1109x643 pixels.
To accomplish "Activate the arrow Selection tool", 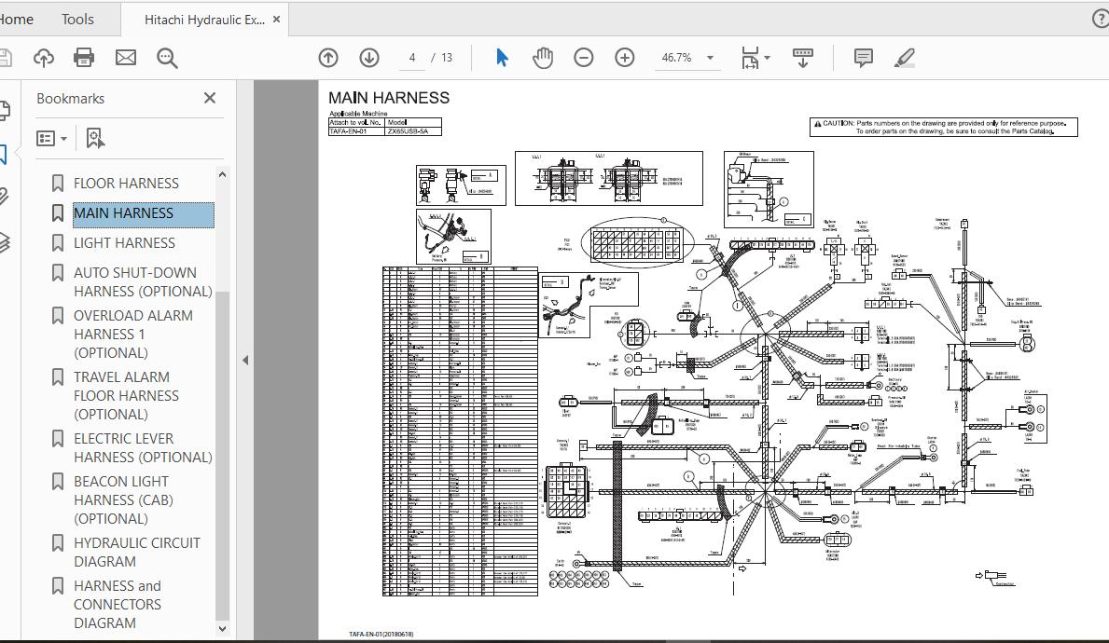I will tap(502, 58).
